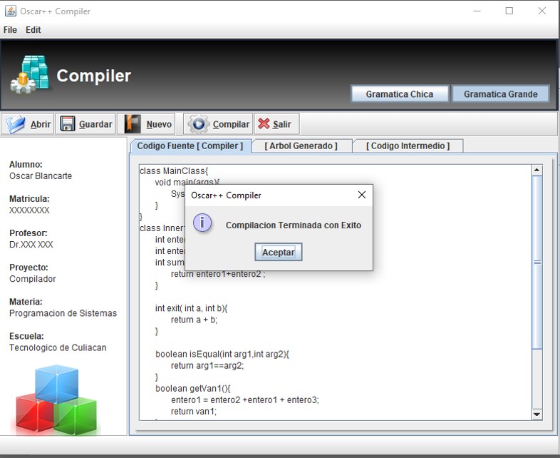
Task: Click the line 'class MainClass{'
Action: click(x=174, y=171)
